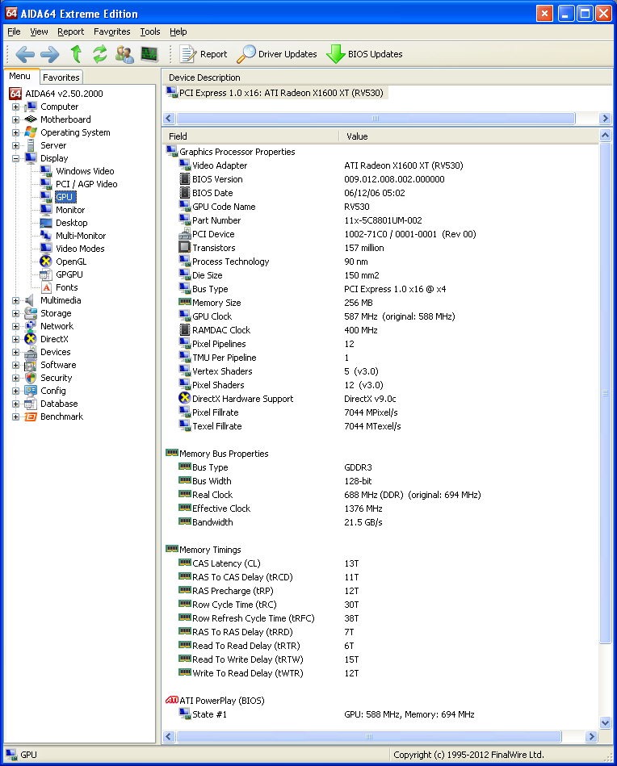Click the Refresh toolbar icon
This screenshot has width=617, height=766.
pyautogui.click(x=100, y=54)
